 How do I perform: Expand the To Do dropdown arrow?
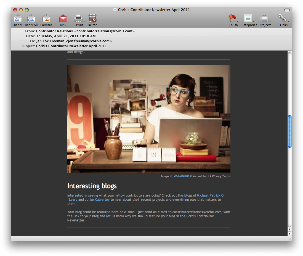pos(238,21)
